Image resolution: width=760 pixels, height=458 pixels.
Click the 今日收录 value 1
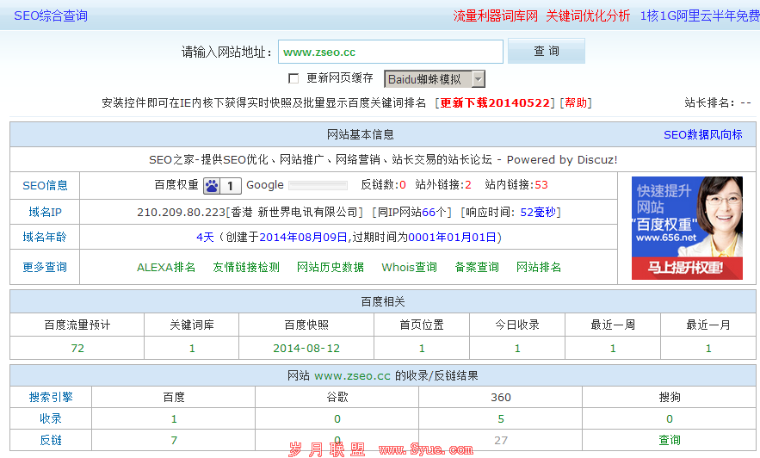[517, 349]
